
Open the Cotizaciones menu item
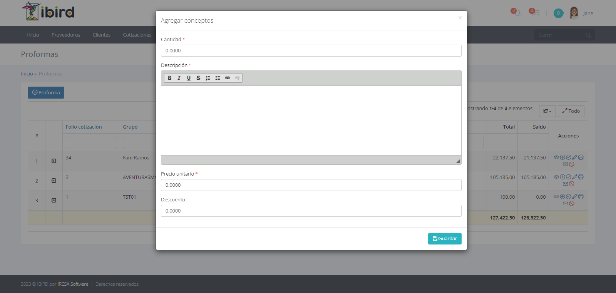[137, 35]
